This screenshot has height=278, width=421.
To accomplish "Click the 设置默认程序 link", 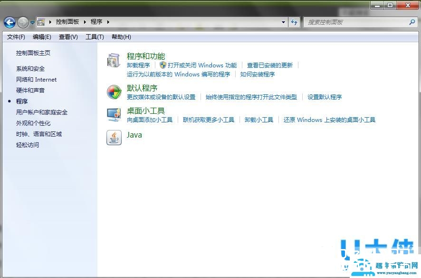I will [x=325, y=97].
